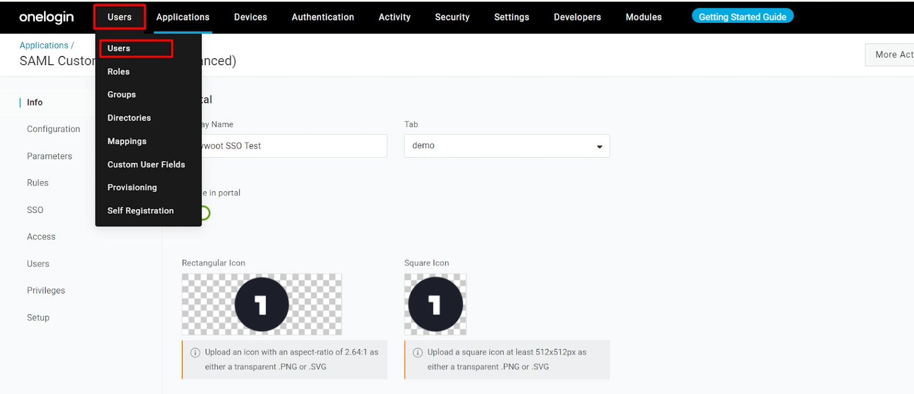
Task: Click the More Actions button
Action: click(889, 55)
